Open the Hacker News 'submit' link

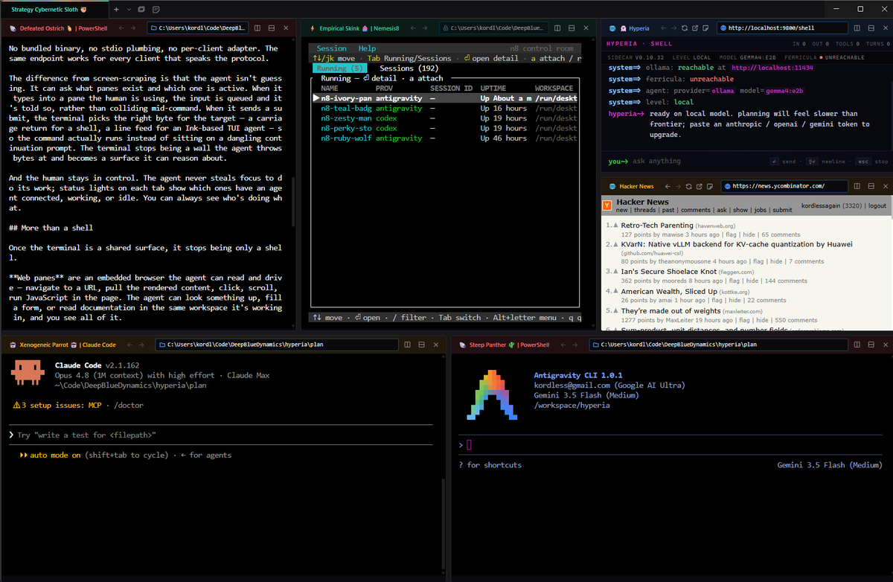[782, 210]
